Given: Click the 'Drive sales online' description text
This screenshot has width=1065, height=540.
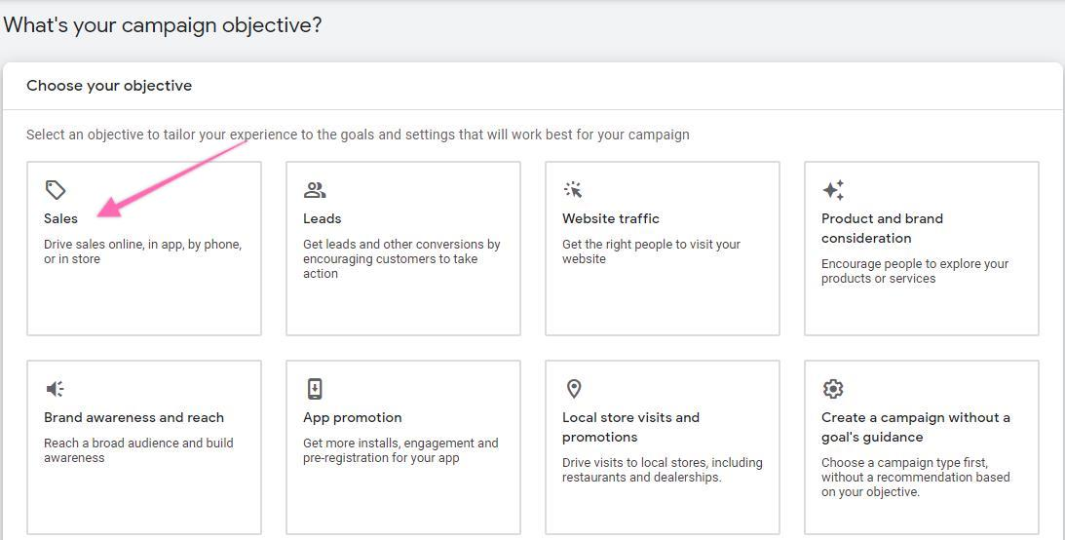Looking at the screenshot, I should (x=142, y=251).
